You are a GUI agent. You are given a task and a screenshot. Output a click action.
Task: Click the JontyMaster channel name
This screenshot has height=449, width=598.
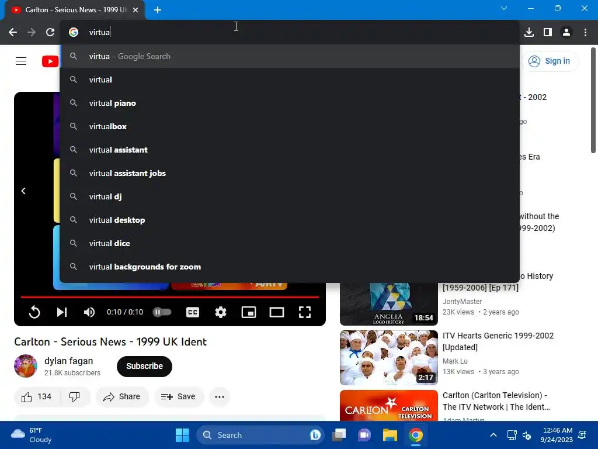click(463, 301)
